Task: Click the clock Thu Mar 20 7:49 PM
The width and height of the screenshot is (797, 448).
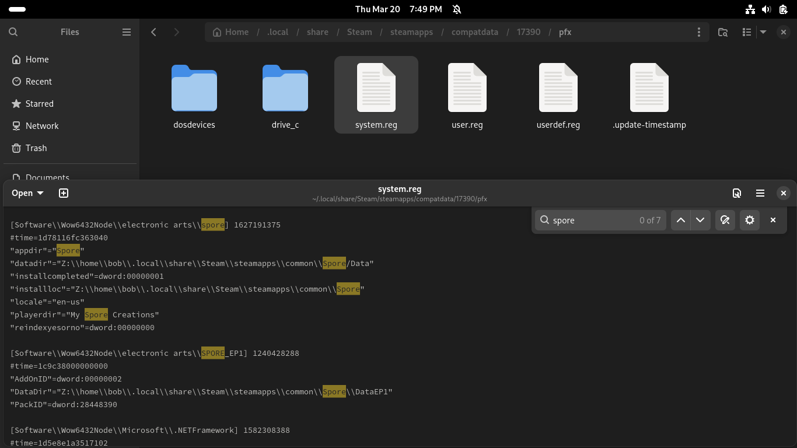Action: (x=398, y=9)
